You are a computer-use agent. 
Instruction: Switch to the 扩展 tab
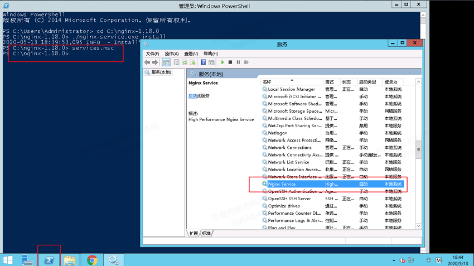pos(194,233)
